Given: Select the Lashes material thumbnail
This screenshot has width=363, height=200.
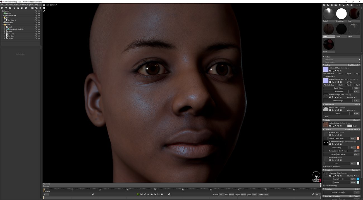Looking at the screenshot, I should click(x=341, y=29).
